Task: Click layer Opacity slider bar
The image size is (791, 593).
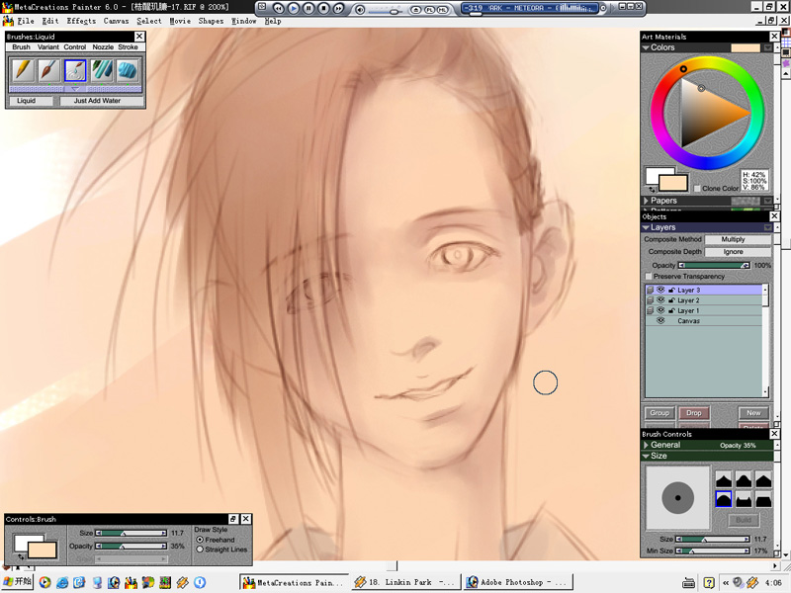Action: [x=714, y=265]
